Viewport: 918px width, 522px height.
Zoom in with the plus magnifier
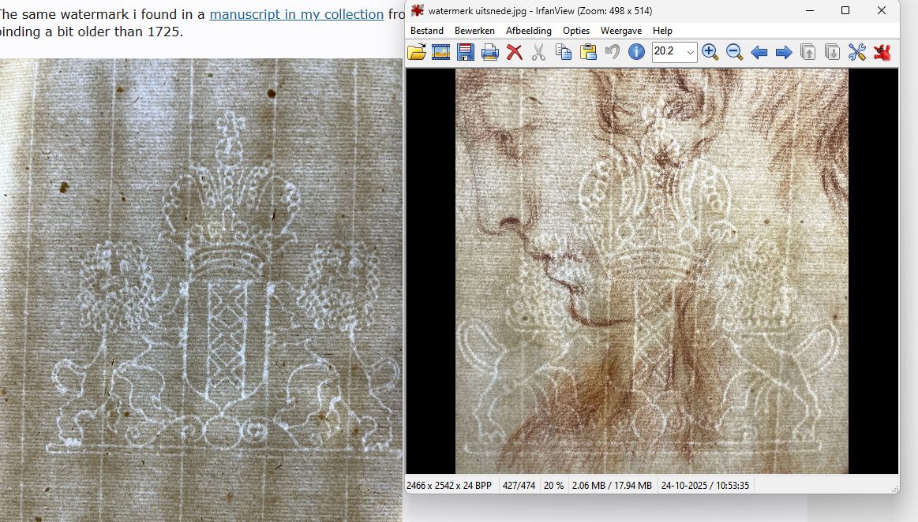[710, 53]
